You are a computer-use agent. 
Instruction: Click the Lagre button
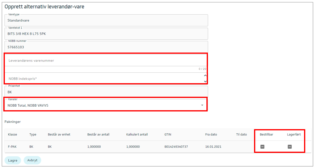click(x=13, y=160)
